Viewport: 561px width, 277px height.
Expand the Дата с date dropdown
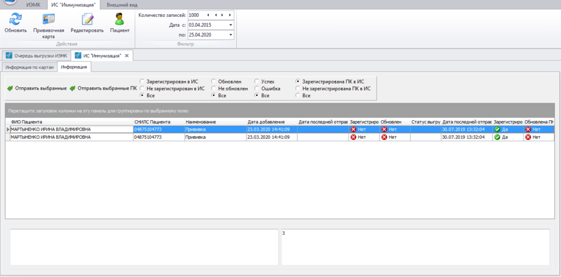click(x=230, y=25)
